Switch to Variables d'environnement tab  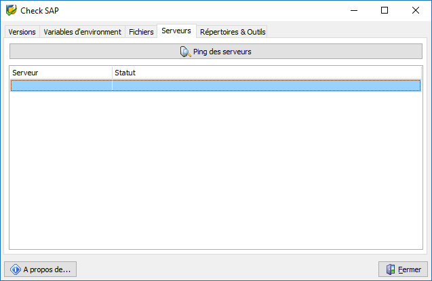pos(82,32)
